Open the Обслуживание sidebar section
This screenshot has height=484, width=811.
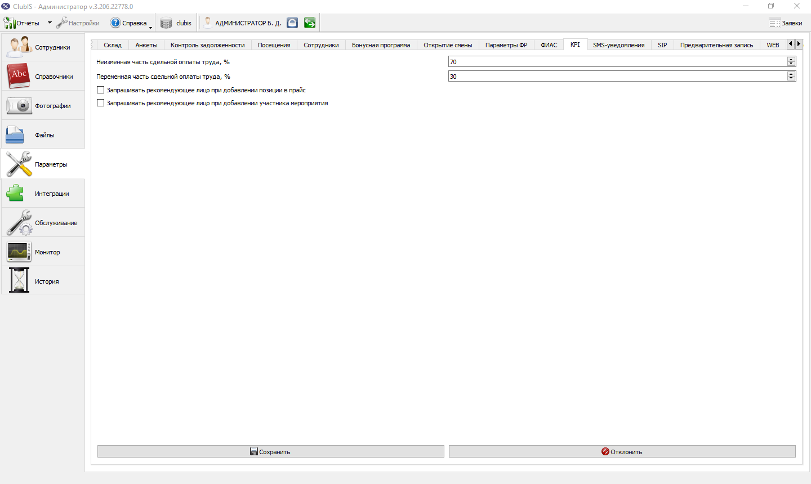click(x=43, y=223)
